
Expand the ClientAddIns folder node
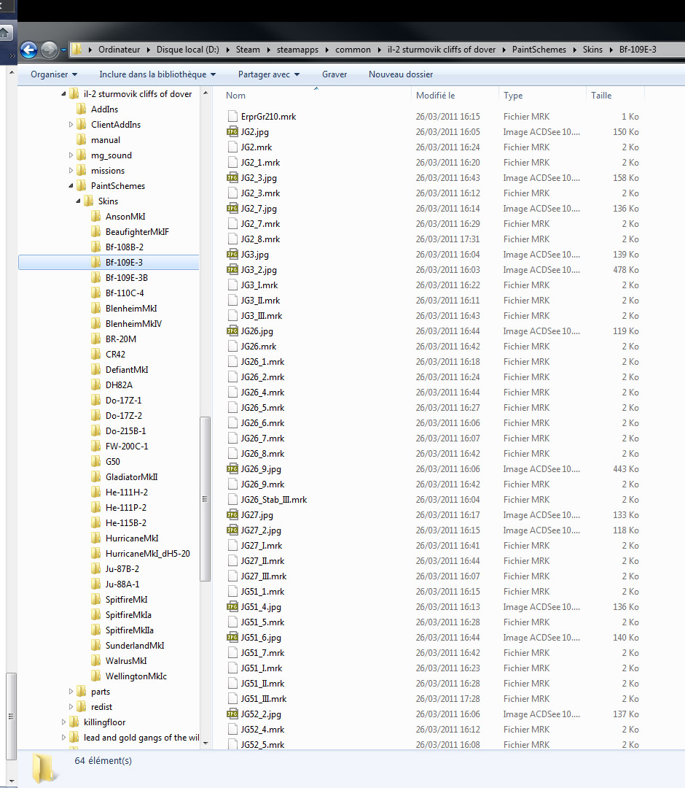[x=71, y=125]
